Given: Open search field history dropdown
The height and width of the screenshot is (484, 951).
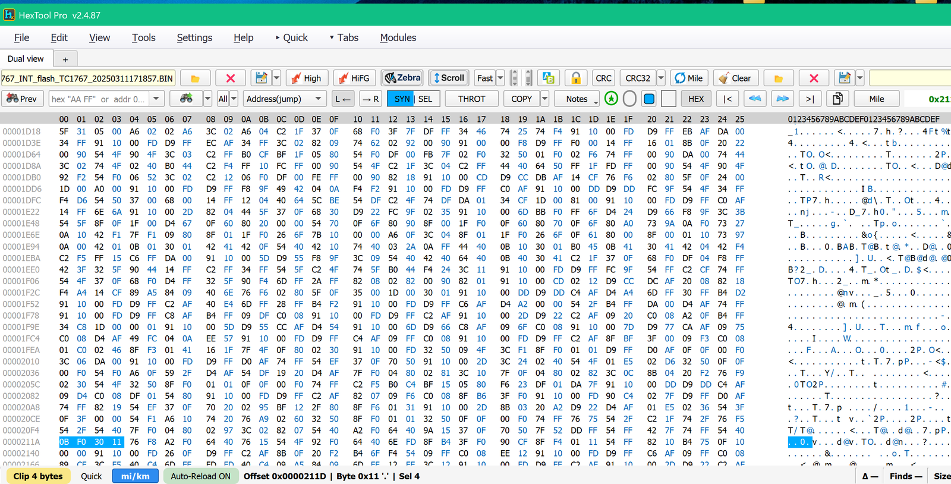Looking at the screenshot, I should pos(156,99).
